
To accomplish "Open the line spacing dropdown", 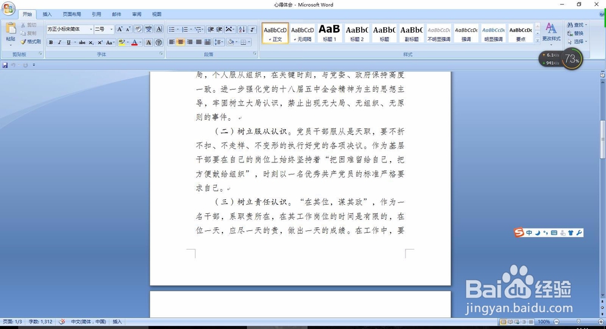I will click(x=219, y=42).
